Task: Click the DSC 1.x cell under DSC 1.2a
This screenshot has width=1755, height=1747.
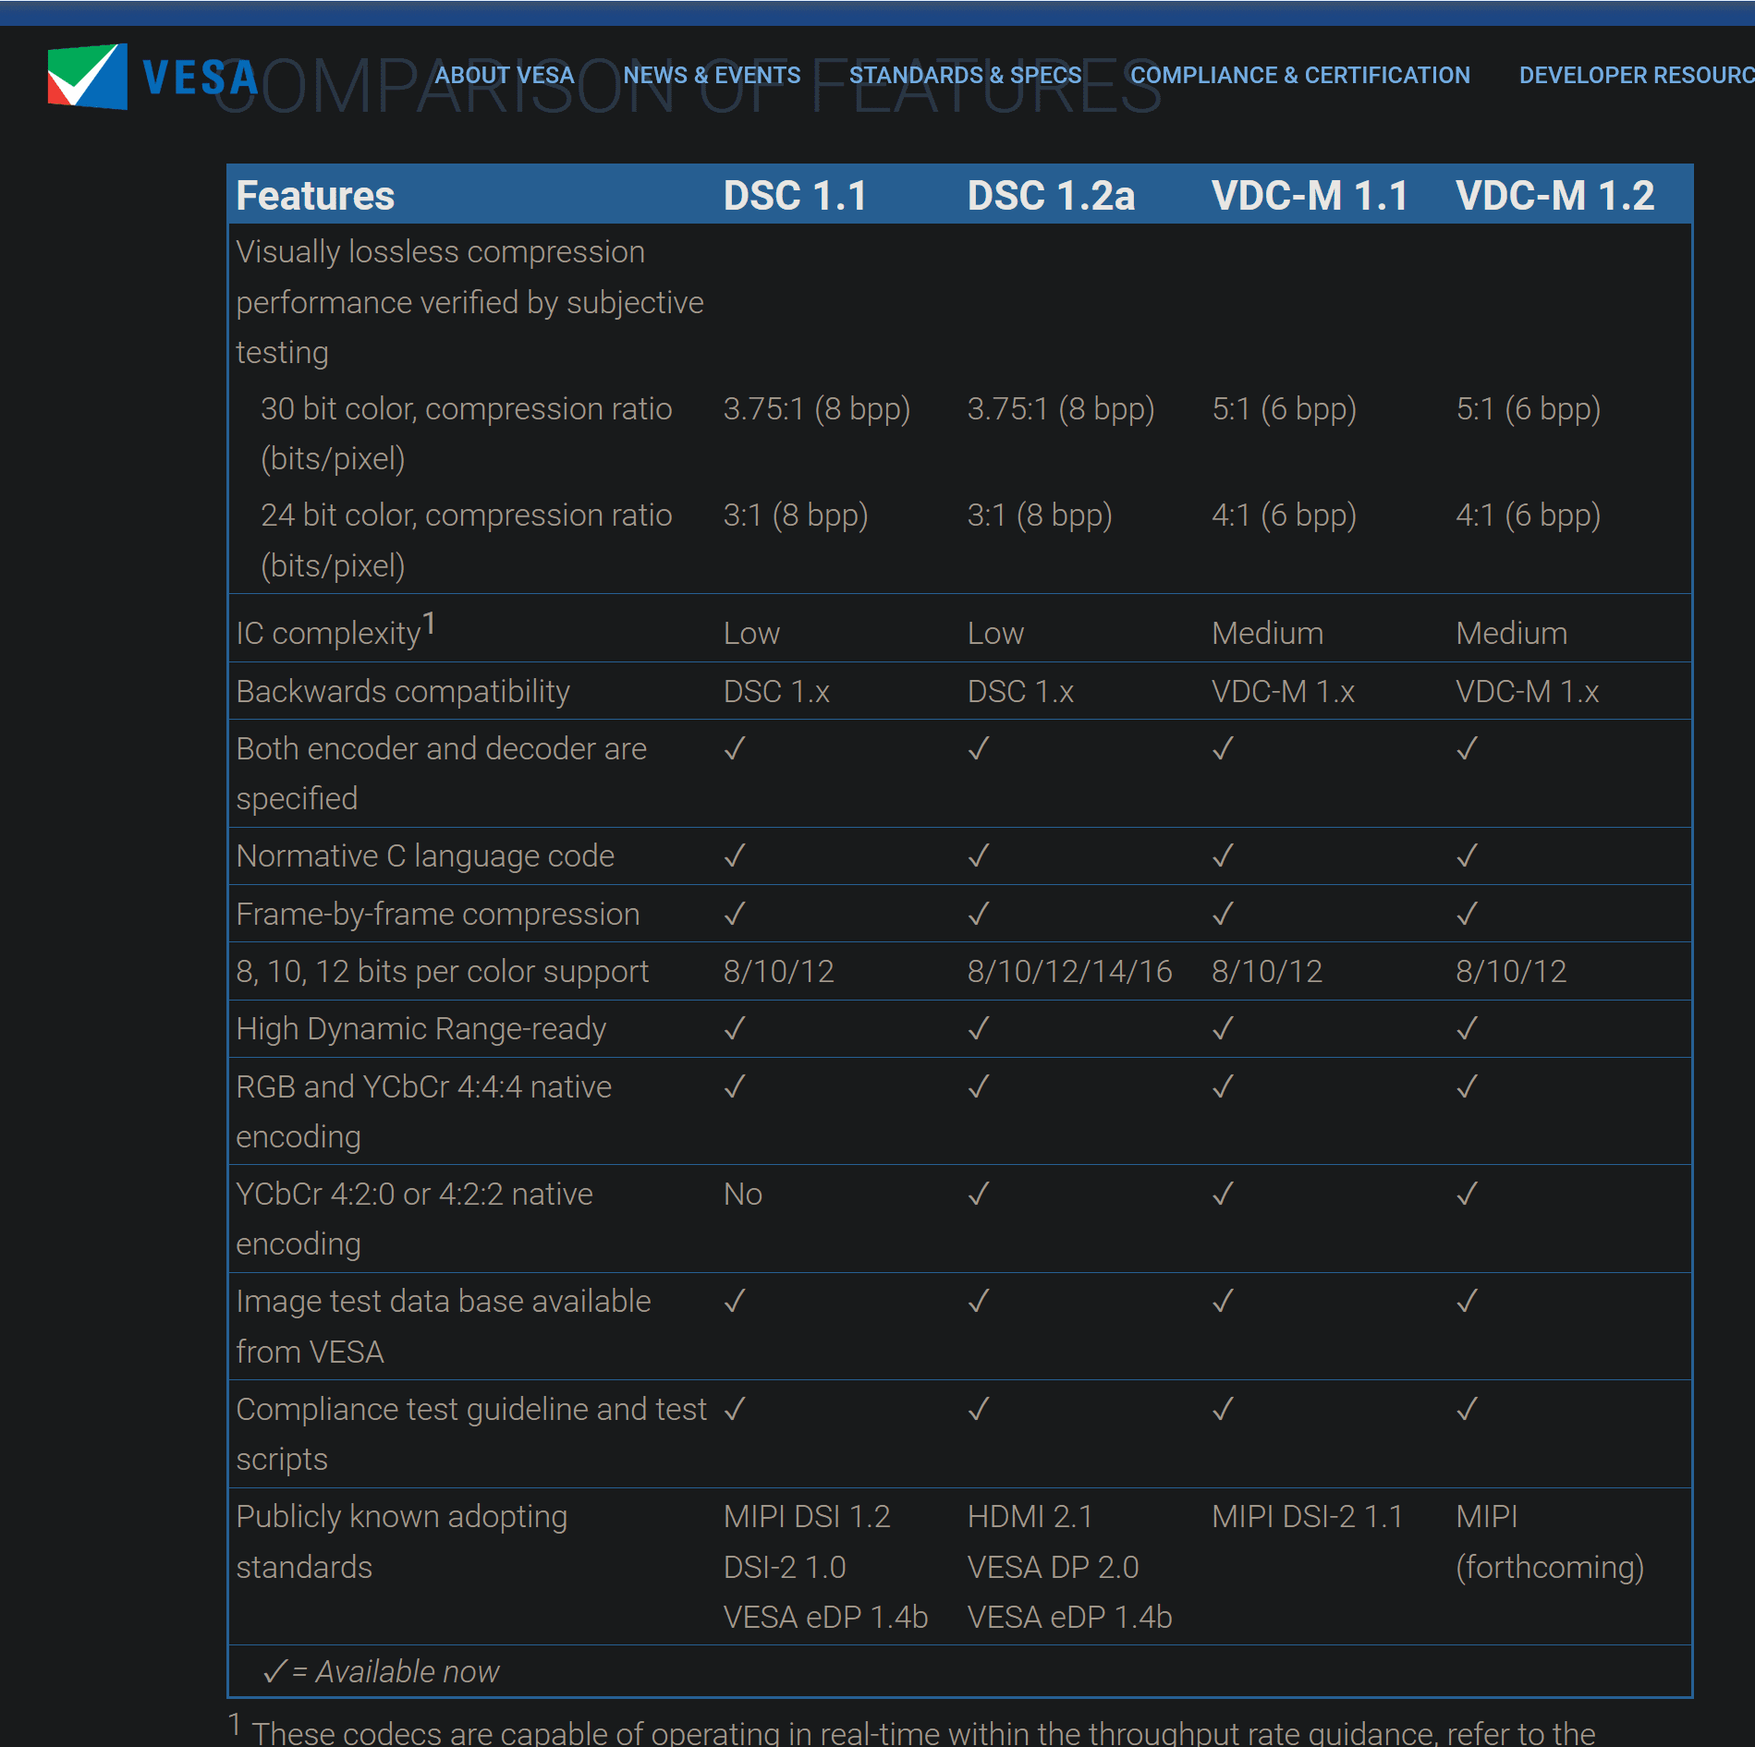Action: pos(1020,691)
